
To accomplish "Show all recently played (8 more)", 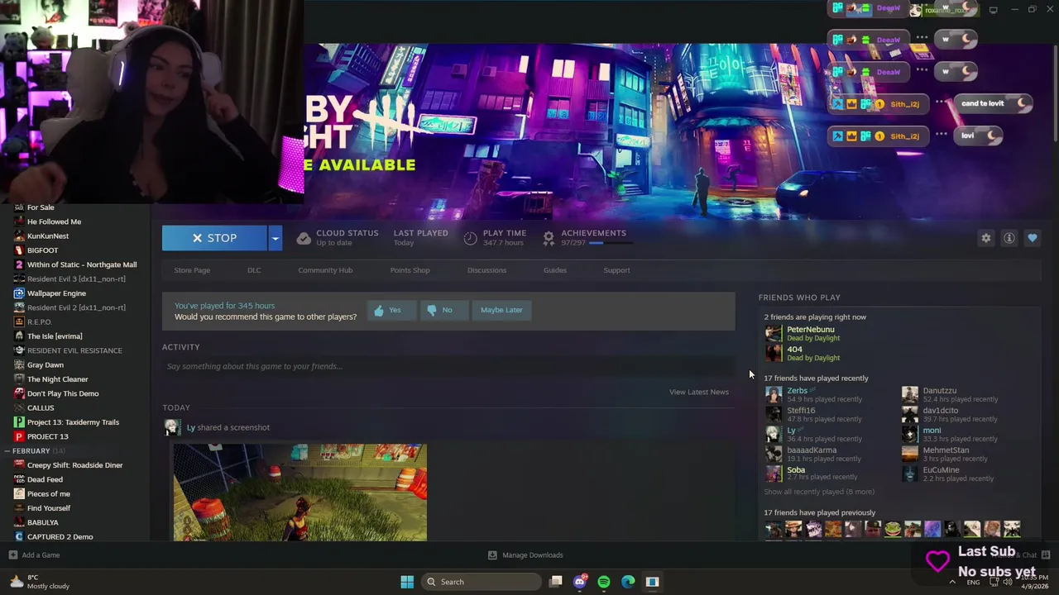I will [818, 492].
